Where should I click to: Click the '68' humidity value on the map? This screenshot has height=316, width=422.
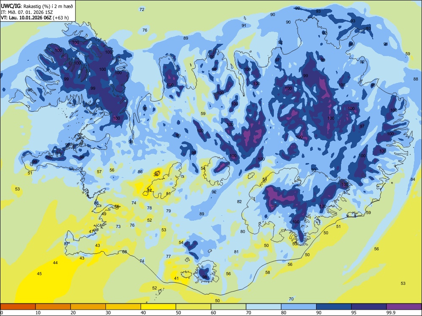tap(124, 252)
